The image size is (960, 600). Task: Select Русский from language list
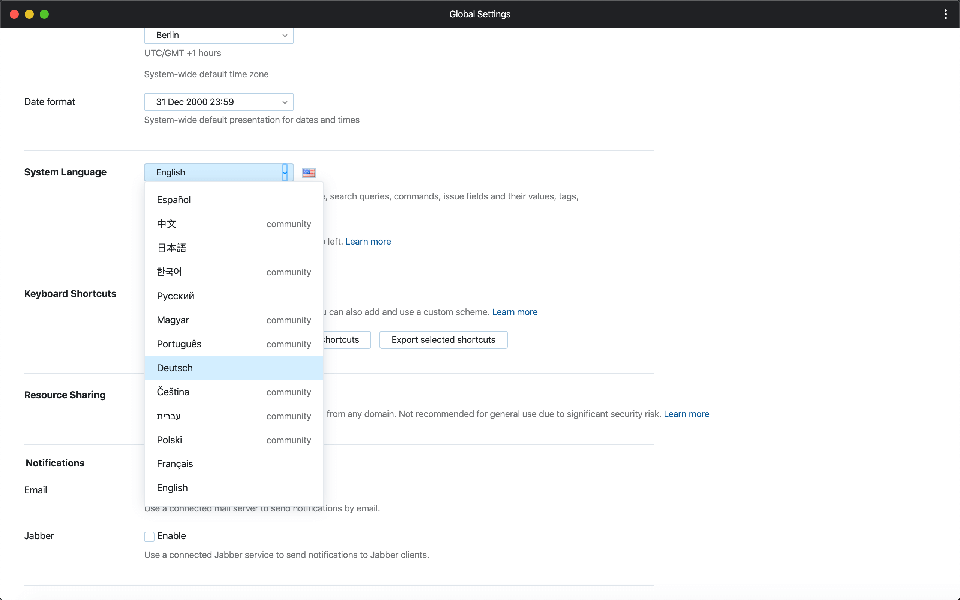(x=175, y=295)
